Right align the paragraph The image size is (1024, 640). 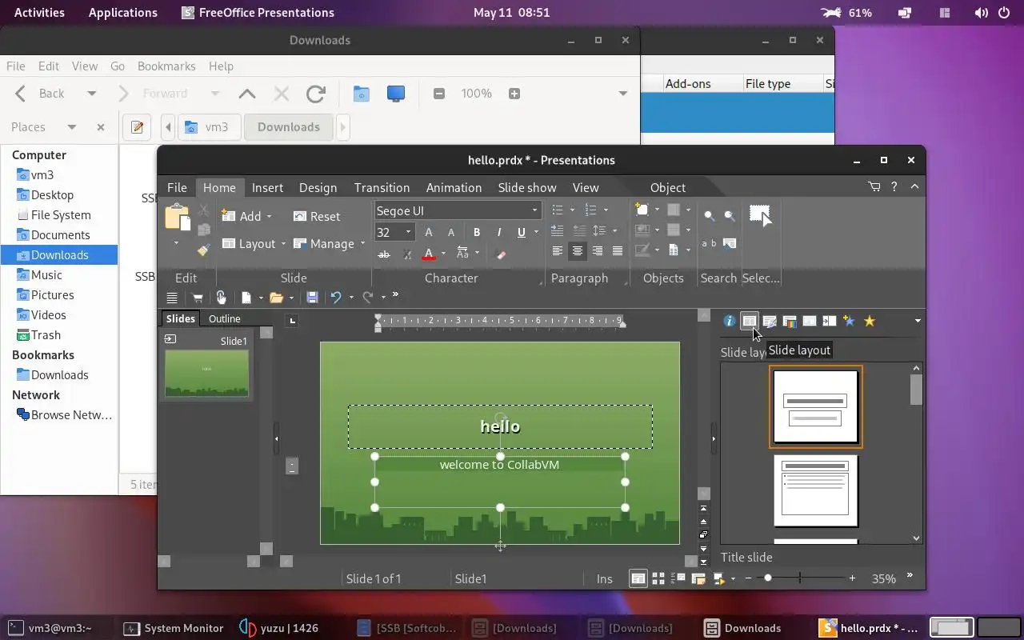tap(598, 251)
